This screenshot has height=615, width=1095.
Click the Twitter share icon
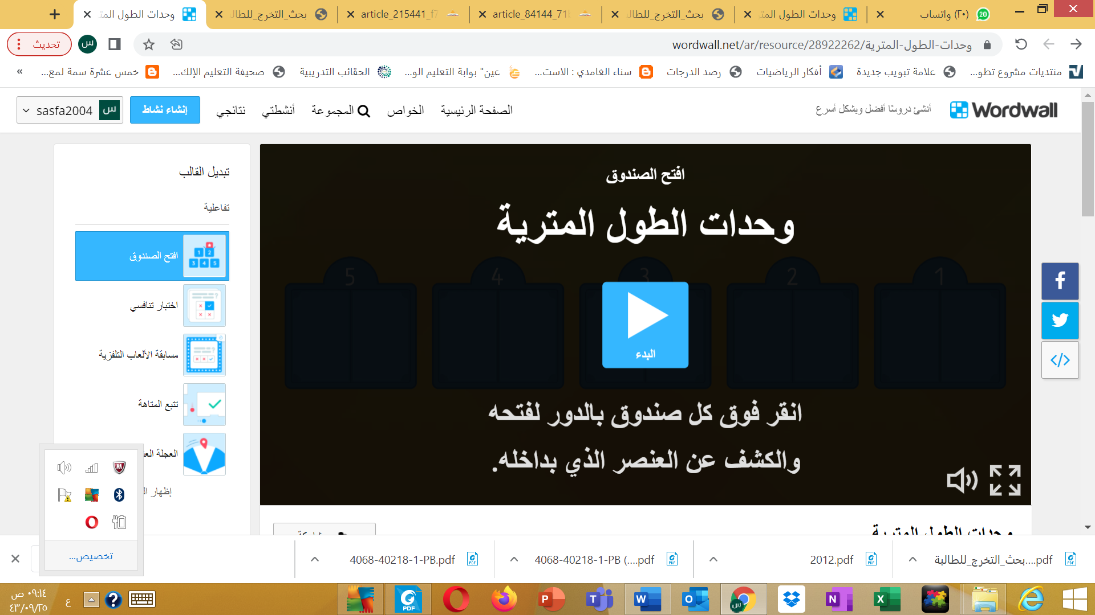(1060, 321)
